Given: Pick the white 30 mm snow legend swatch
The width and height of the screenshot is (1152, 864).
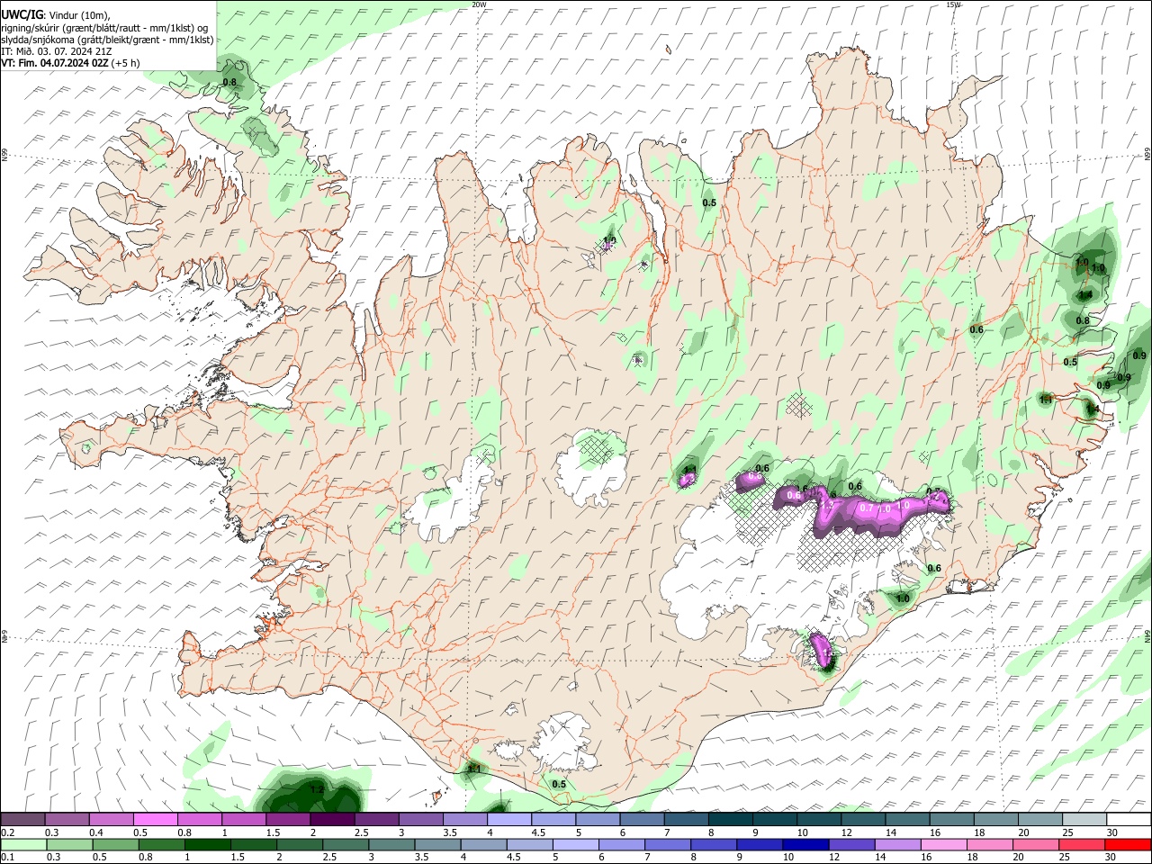Looking at the screenshot, I should 1129,819.
